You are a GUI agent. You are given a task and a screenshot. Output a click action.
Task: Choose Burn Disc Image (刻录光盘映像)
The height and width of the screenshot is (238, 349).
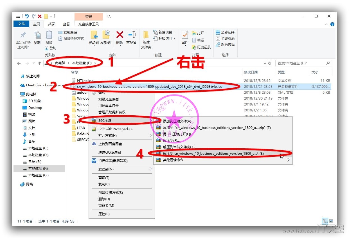[121, 99]
